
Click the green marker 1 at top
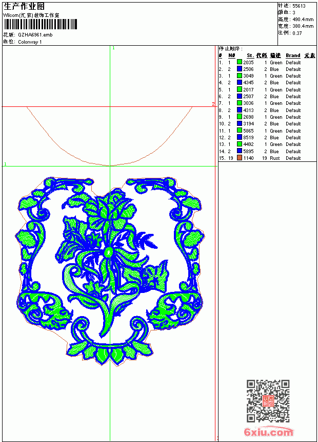113,48
